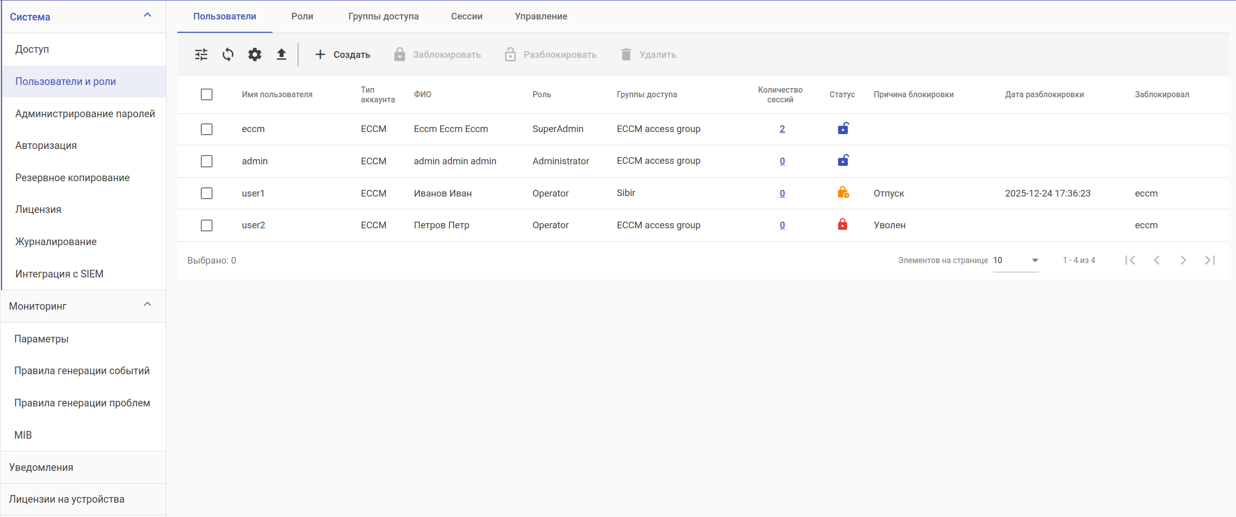Open Журналирование in the sidebar
This screenshot has width=1236, height=517.
56,242
